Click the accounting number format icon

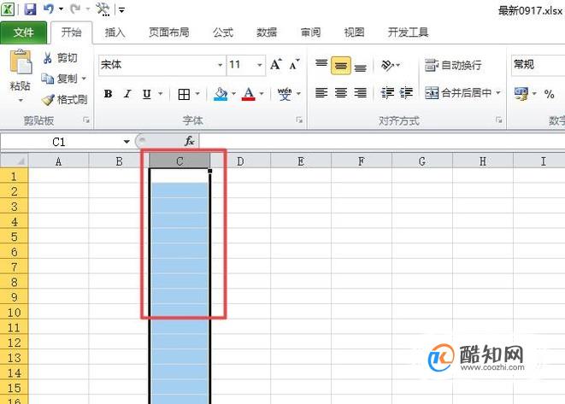click(x=521, y=94)
